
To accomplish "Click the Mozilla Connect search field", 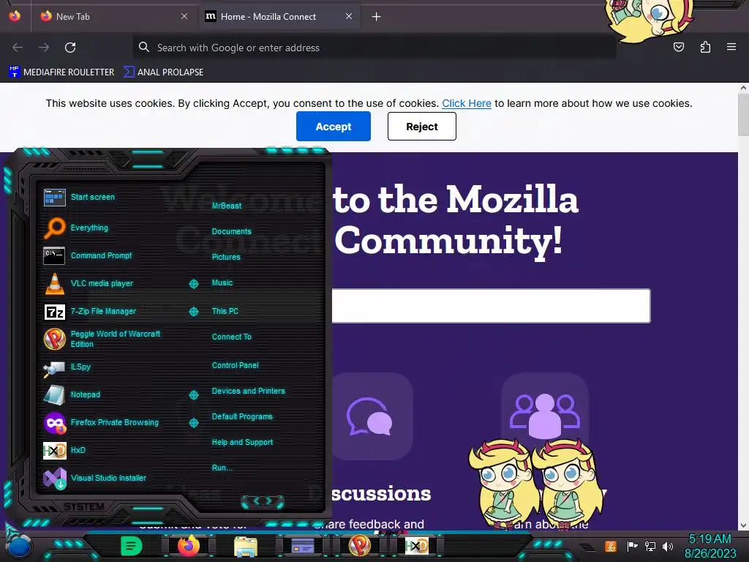I will click(x=491, y=306).
